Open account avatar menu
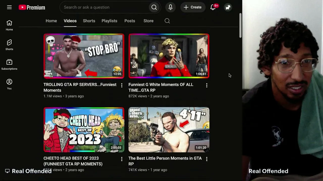The image size is (323, 181). coord(228,7)
